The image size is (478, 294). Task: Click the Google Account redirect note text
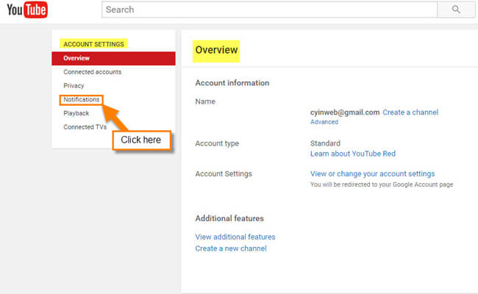[x=382, y=184]
